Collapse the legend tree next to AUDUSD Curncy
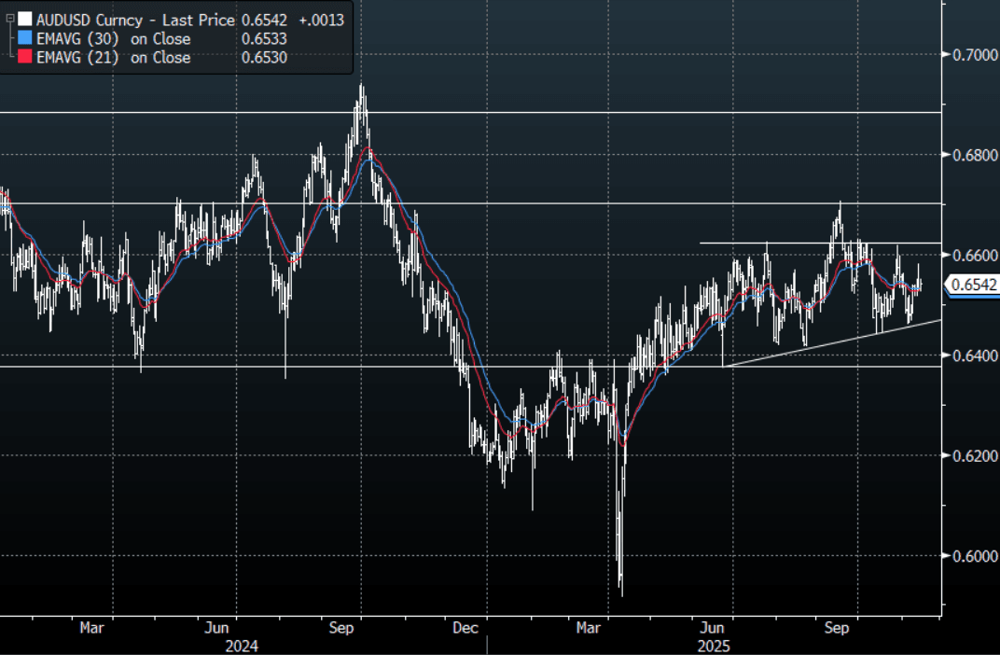The image size is (1000, 655). (9, 19)
